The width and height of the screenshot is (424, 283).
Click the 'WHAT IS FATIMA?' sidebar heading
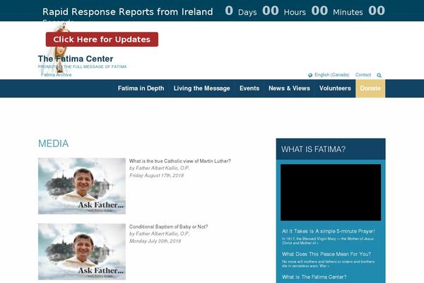coord(313,149)
